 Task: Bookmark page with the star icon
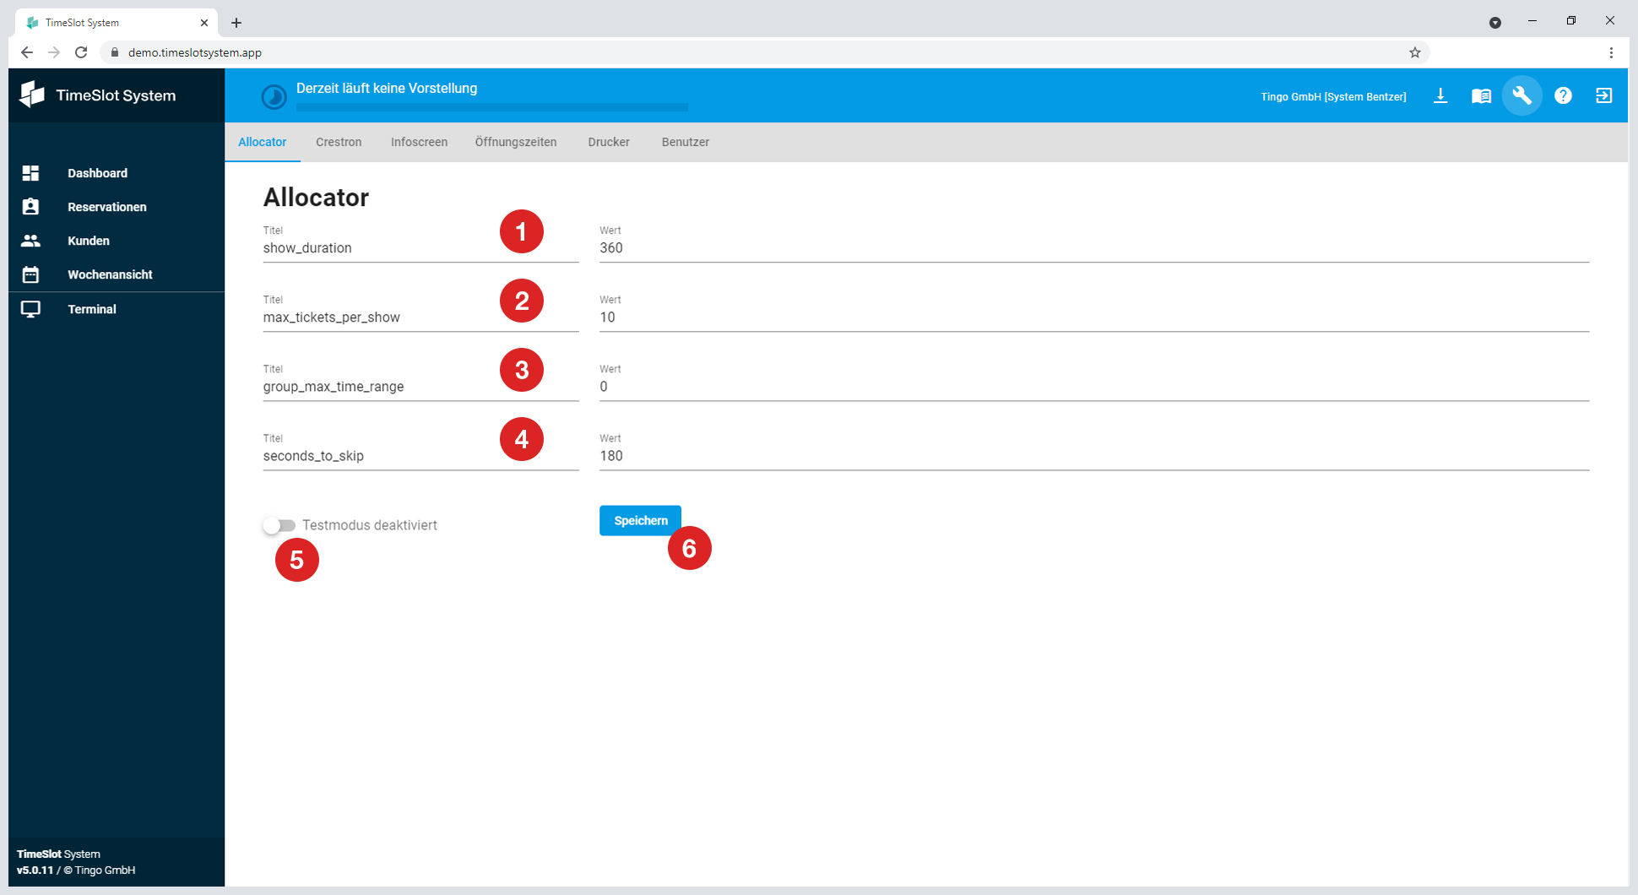pos(1415,52)
